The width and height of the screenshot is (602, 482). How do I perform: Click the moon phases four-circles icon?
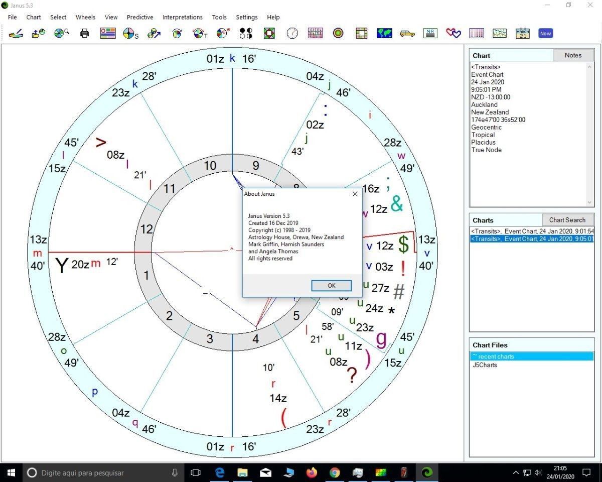coord(246,34)
